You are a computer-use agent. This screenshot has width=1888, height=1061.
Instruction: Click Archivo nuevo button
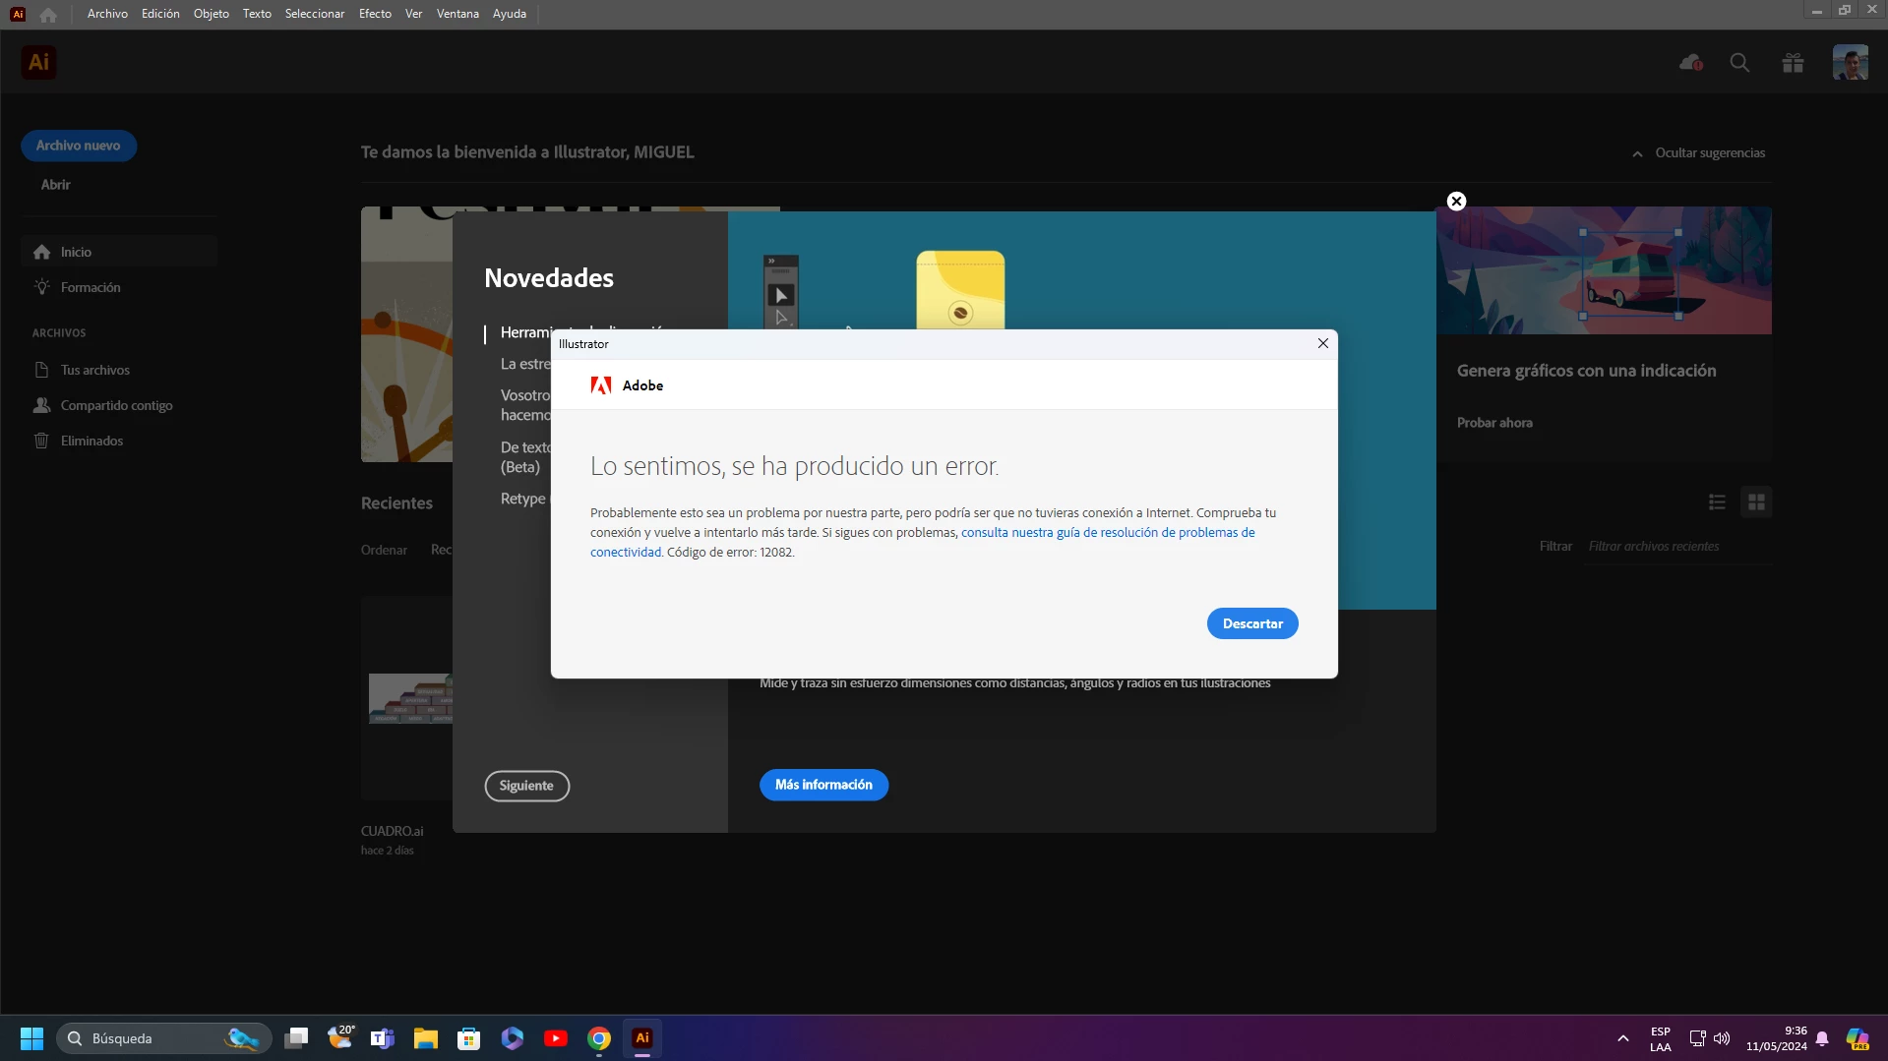pyautogui.click(x=79, y=146)
